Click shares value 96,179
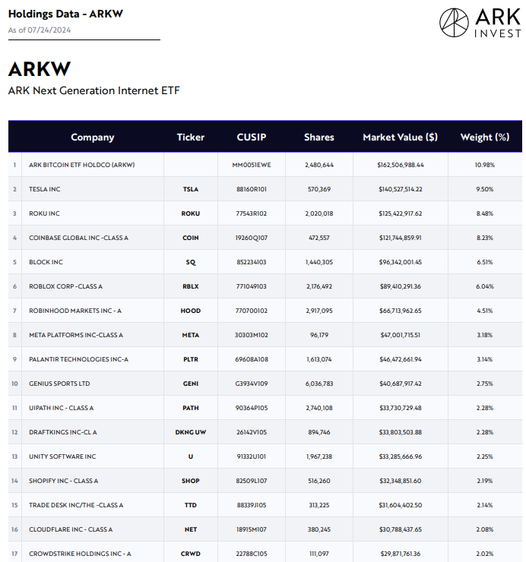The width and height of the screenshot is (526, 562). 319,335
